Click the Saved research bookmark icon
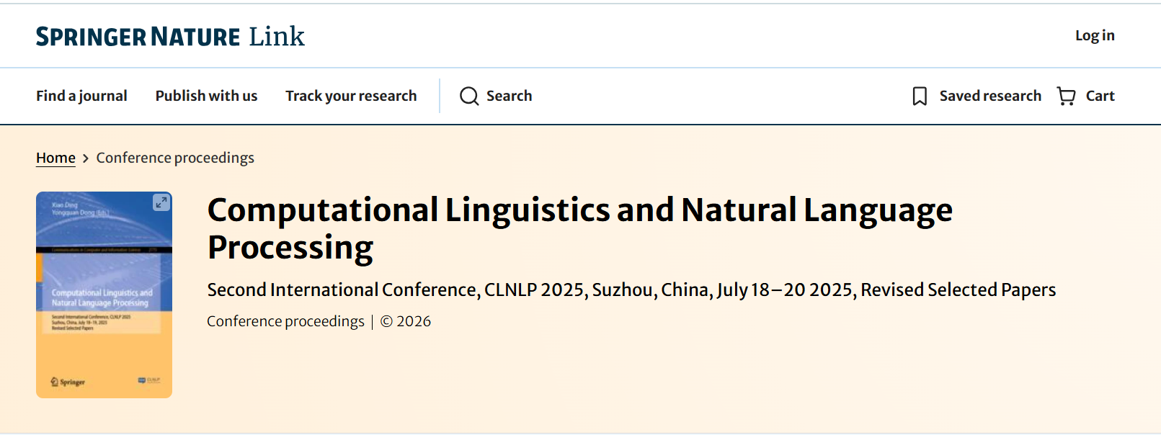This screenshot has width=1161, height=435. 920,96
